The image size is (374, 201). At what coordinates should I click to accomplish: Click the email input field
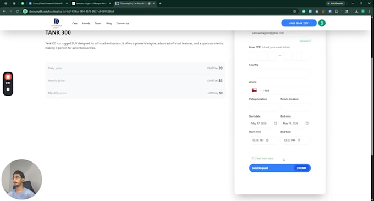[x=280, y=33]
